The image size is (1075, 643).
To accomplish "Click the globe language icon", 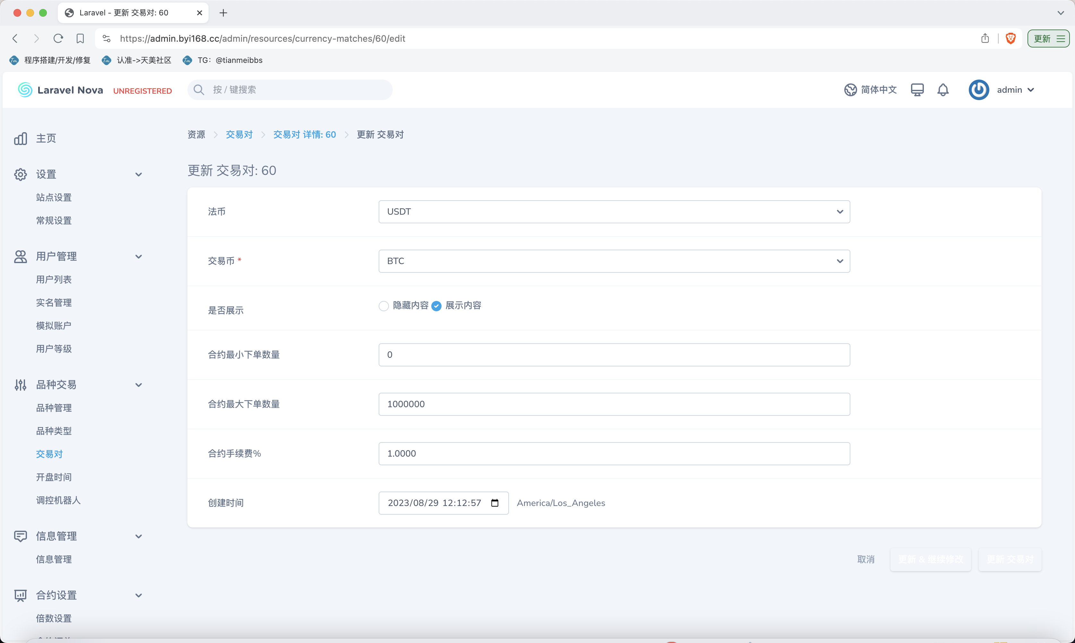I will (x=850, y=90).
